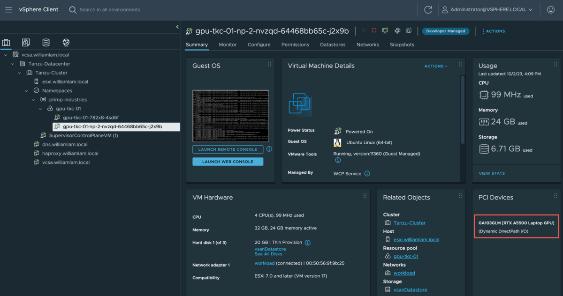Select esxi.williamlam.local host in tree

tap(65, 81)
